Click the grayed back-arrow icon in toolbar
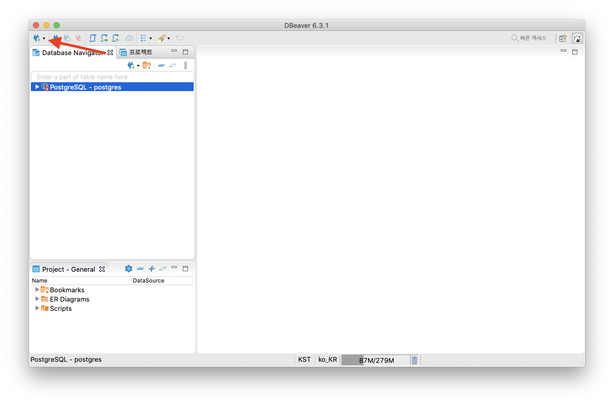This screenshot has height=405, width=614. click(180, 38)
